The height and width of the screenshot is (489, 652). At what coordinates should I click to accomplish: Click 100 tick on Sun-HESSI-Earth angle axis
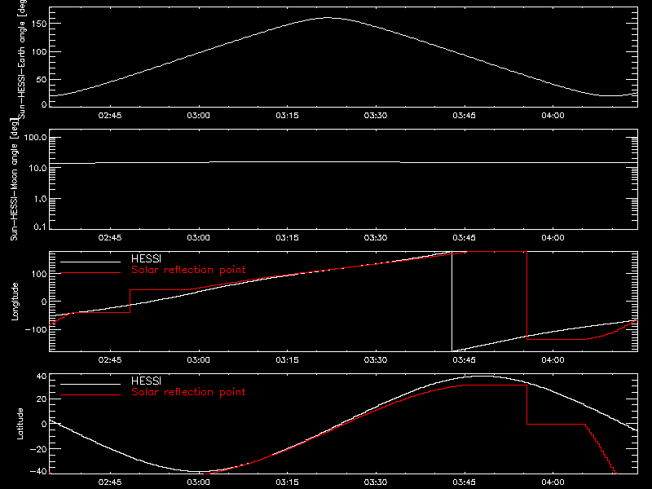pyautogui.click(x=40, y=51)
